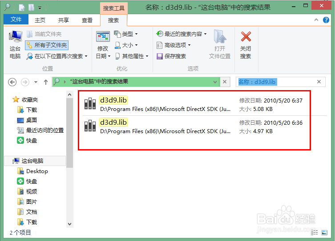Click the quick access search icon in title bar
335x241 pixels.
coord(7,7)
